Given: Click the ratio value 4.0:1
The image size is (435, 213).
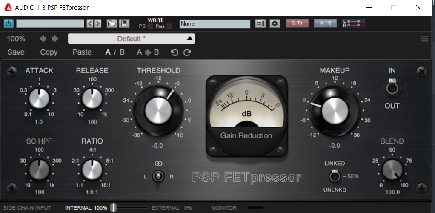Looking at the screenshot, I should point(92,192).
